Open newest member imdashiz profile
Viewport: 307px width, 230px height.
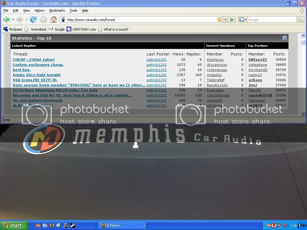tap(214, 75)
